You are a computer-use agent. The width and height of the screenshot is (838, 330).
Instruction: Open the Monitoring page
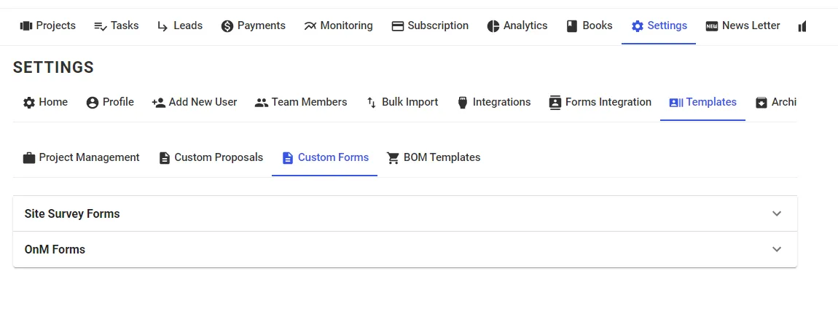338,25
